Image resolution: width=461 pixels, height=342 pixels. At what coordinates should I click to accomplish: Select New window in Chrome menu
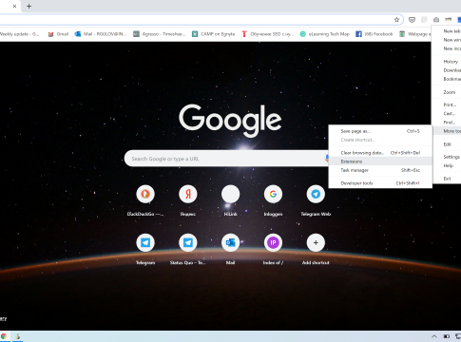click(x=447, y=40)
